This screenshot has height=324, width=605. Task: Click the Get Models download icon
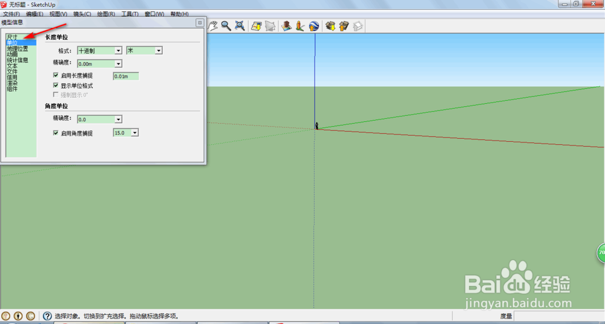tap(330, 26)
